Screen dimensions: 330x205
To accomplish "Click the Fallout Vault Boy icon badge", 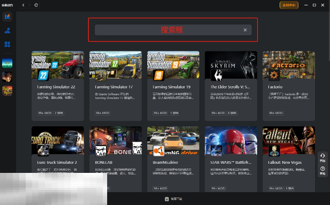I will [274, 150].
